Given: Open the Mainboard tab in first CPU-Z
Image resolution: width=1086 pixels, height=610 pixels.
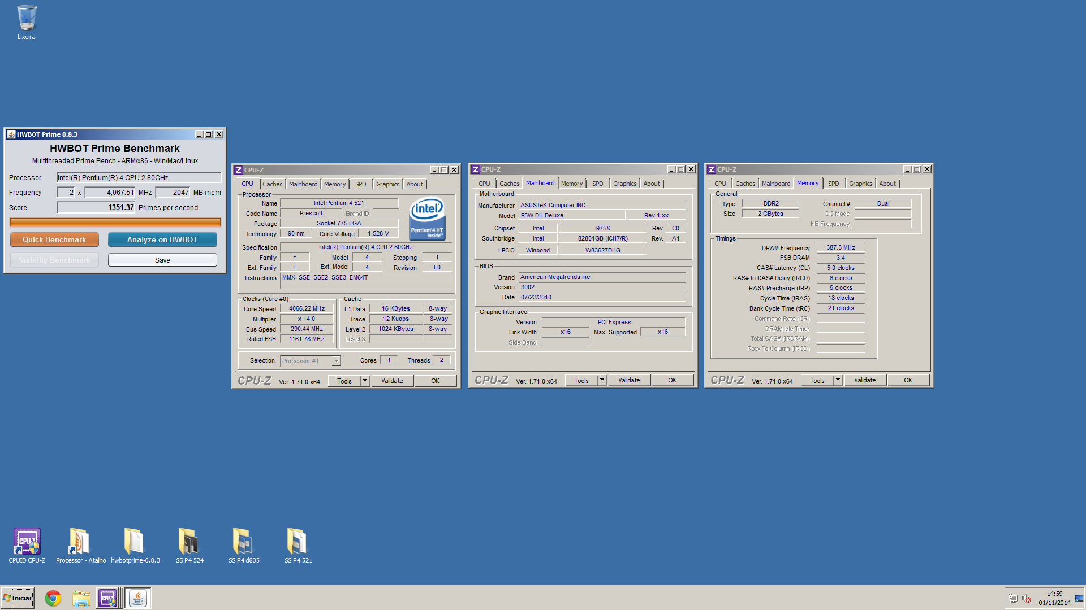Looking at the screenshot, I should tap(303, 184).
